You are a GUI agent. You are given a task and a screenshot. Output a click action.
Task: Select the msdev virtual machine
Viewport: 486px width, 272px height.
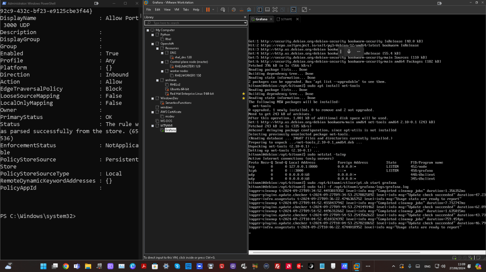pos(169,117)
